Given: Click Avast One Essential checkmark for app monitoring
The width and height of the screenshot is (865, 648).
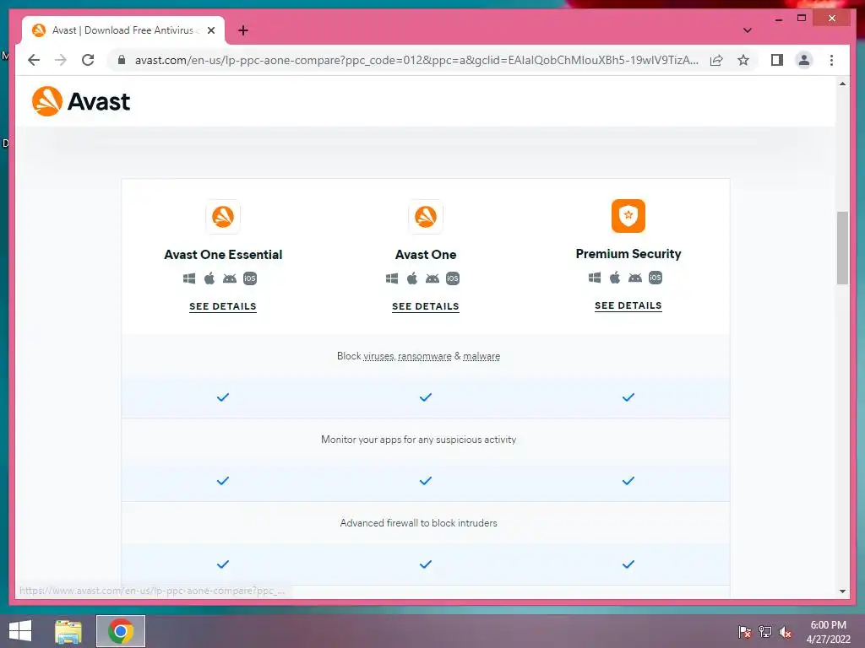Looking at the screenshot, I should tap(223, 481).
